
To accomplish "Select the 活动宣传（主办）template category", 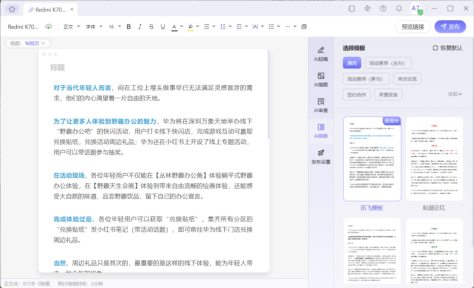I will [x=388, y=63].
